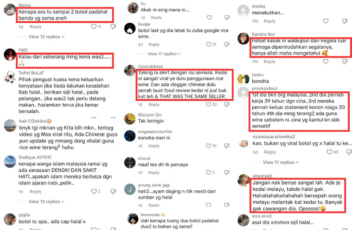
Task: Like Naina's comment with 11 likes
Action: coord(94,27)
